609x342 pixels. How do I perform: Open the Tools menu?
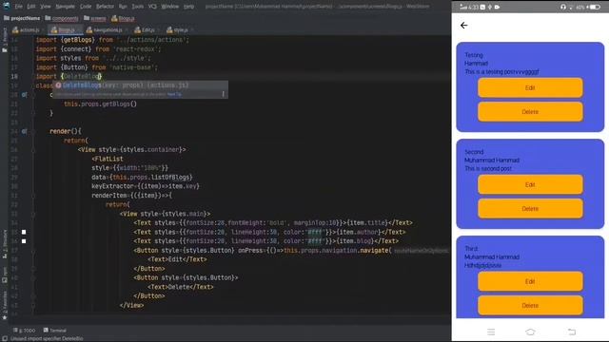point(137,7)
